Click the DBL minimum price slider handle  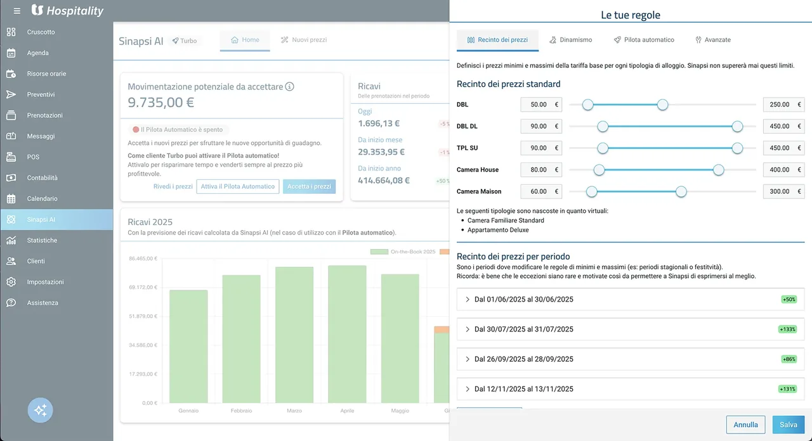tap(588, 105)
